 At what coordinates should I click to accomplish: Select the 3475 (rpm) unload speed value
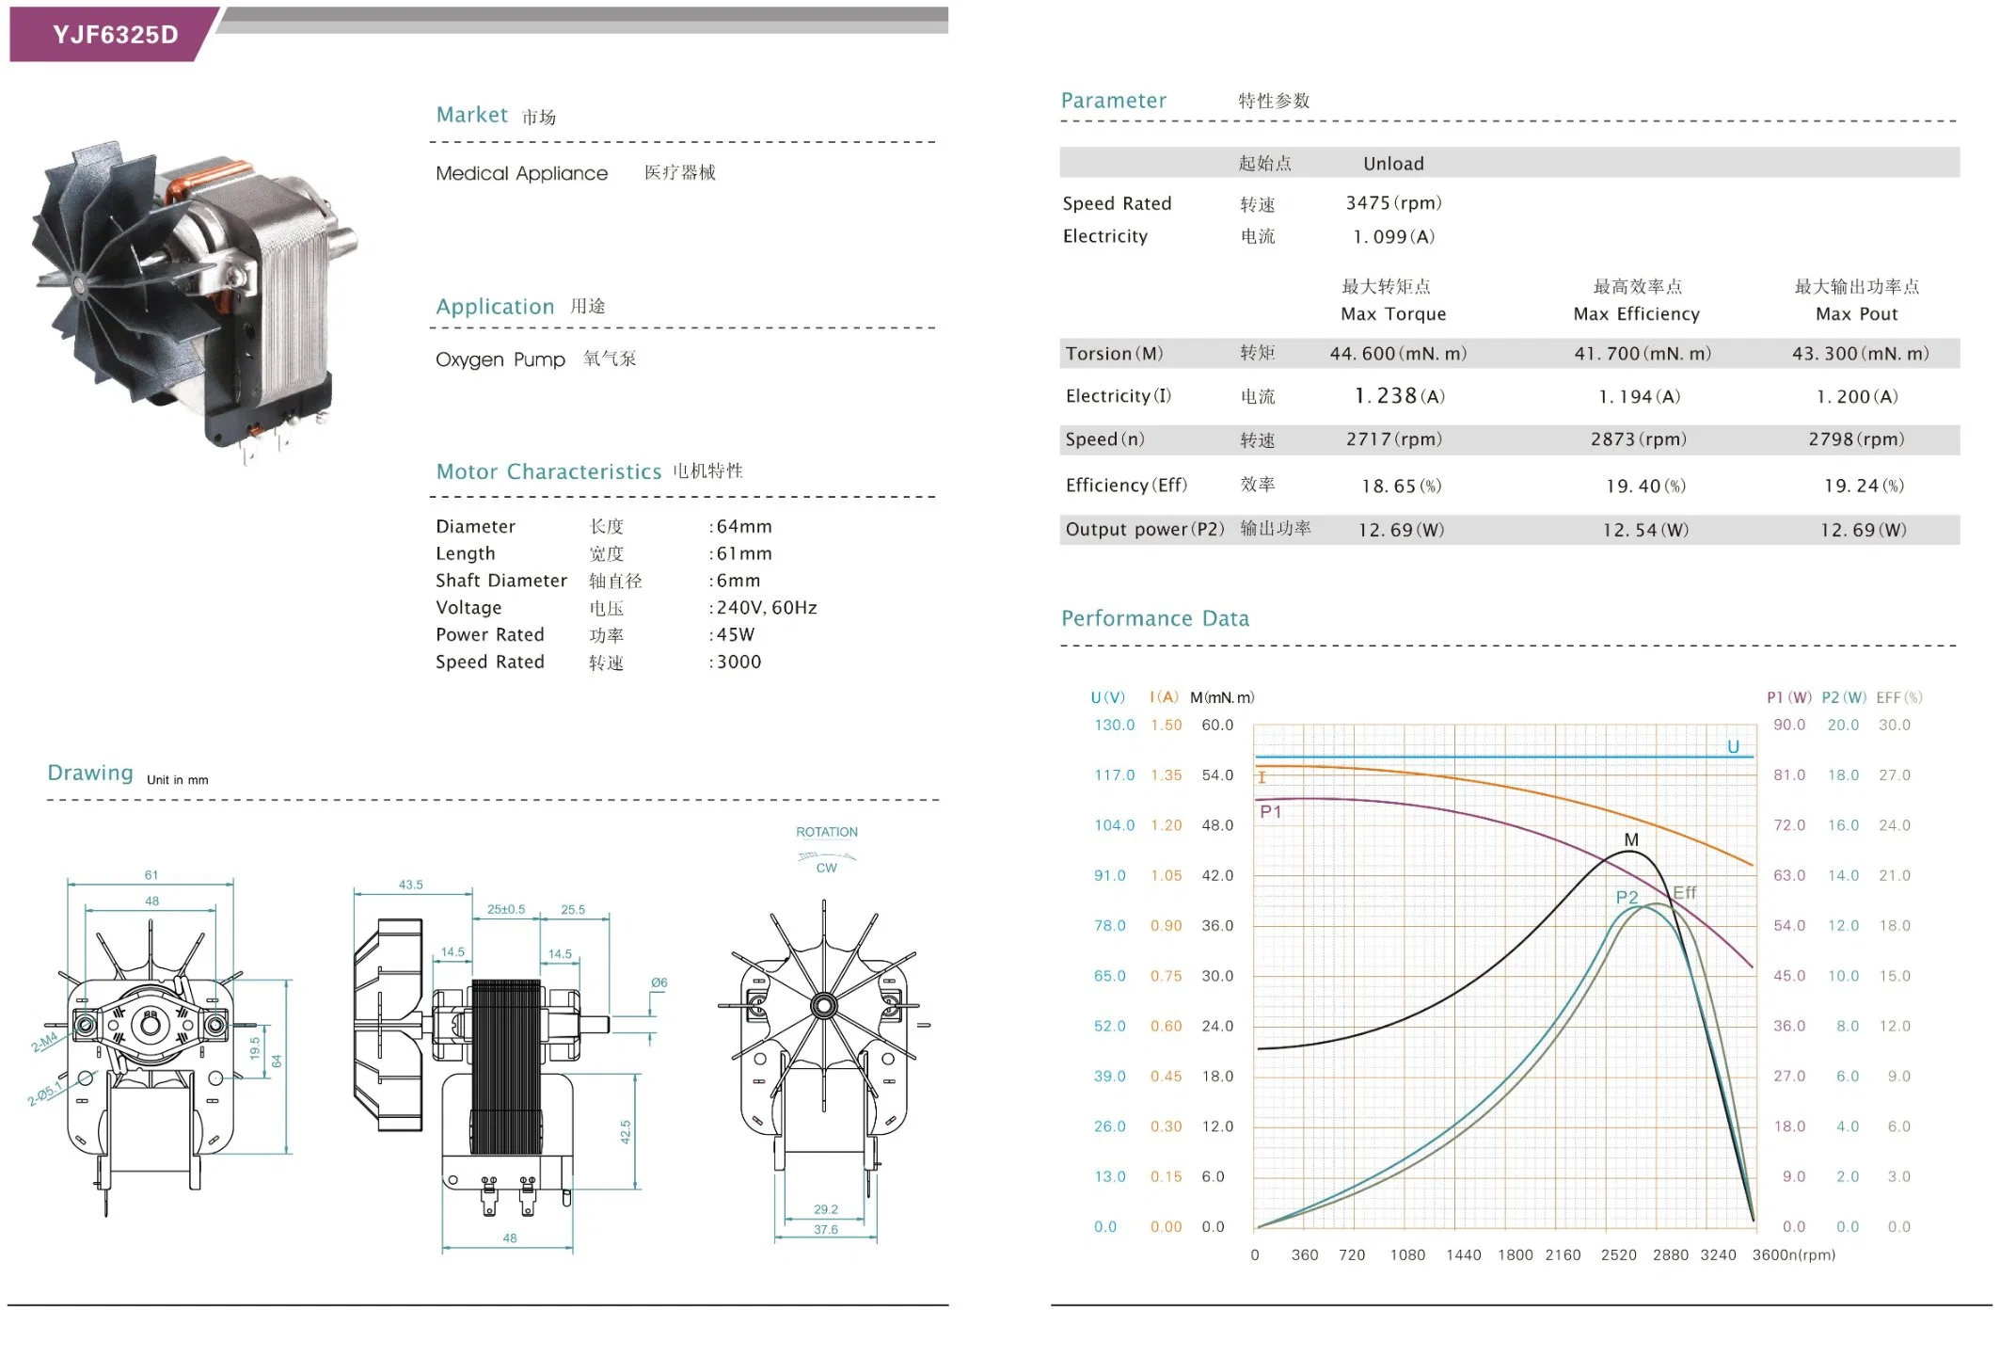coord(1393,203)
